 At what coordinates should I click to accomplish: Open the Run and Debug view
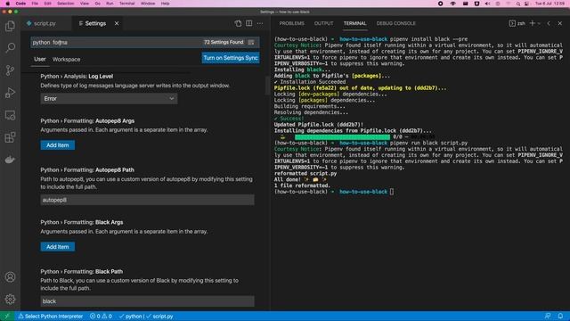pos(10,93)
